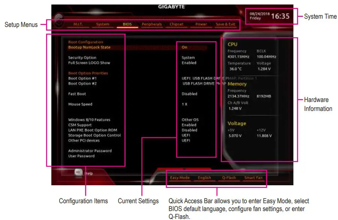Click the Ch A/B Volt 1.248 V value
The width and height of the screenshot is (338, 220).
(235, 108)
